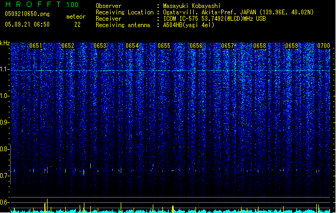Image resolution: width=336 pixels, height=213 pixels.
Task: Select the Ogata-vill. Akita-Pref. JAPAN location text
Action: point(238,12)
